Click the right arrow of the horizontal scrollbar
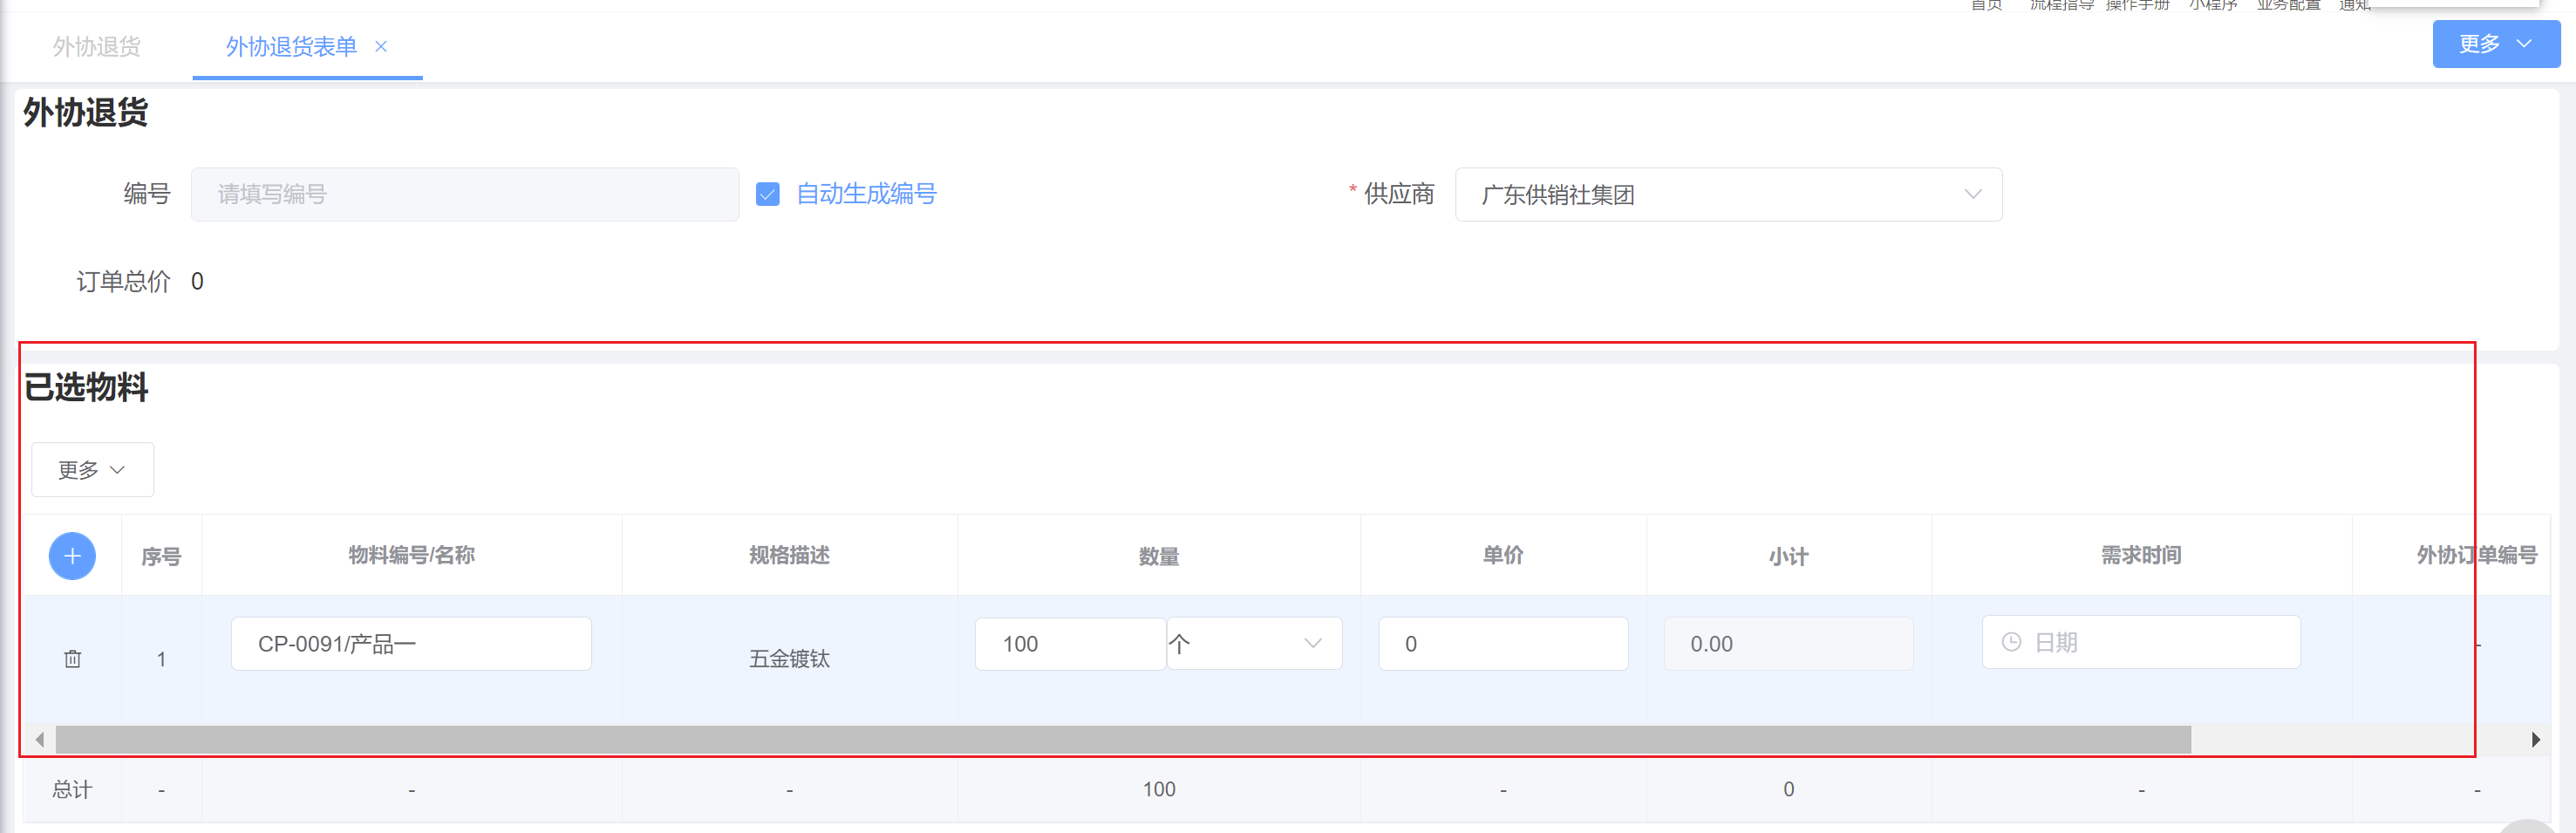 2535,740
